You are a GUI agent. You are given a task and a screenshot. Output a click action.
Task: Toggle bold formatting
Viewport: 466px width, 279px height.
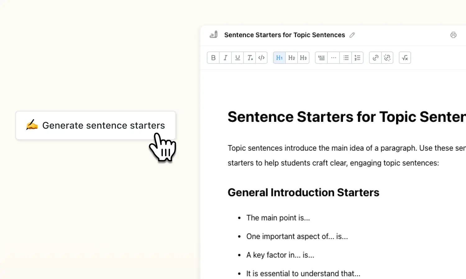(x=213, y=58)
